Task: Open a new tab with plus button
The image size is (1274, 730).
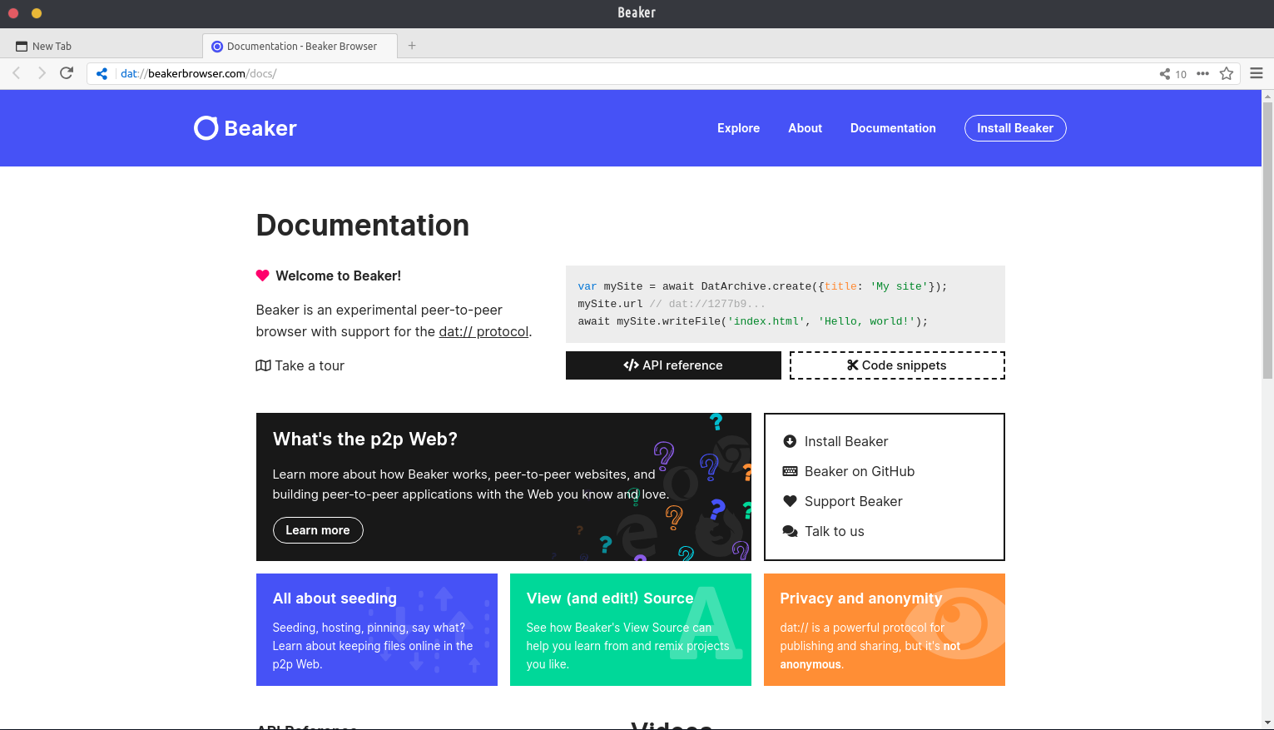Action: (x=412, y=46)
